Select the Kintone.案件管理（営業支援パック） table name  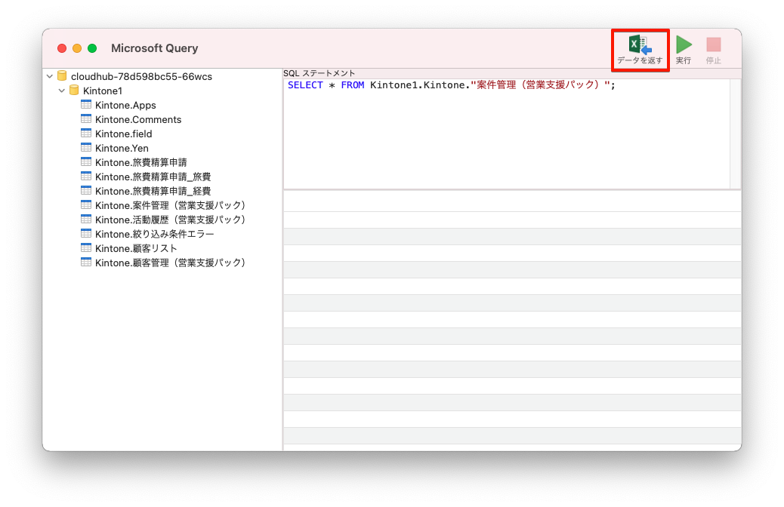click(171, 206)
